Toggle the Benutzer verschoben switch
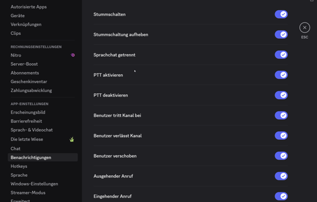This screenshot has height=202, width=317. coord(281,155)
